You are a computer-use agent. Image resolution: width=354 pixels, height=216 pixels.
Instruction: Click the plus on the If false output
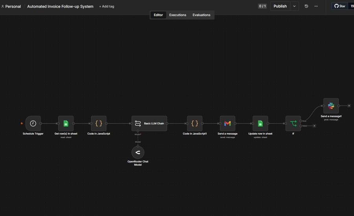pos(314,126)
